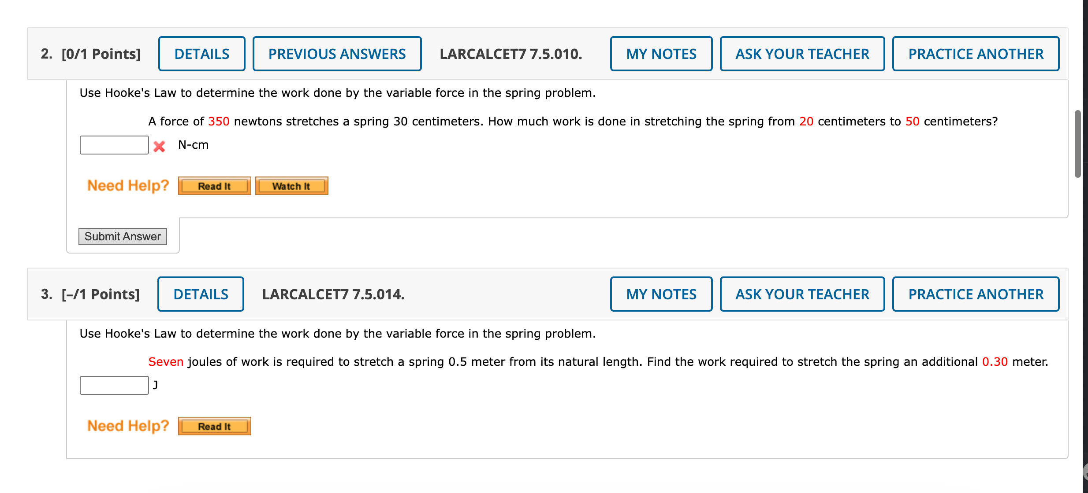Viewport: 1088px width, 493px height.
Task: Click the answer field labeled J
Action: pos(114,385)
